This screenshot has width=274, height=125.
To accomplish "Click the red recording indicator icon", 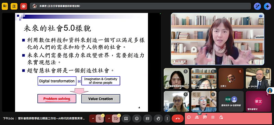I will pyautogui.click(x=24, y=6).
